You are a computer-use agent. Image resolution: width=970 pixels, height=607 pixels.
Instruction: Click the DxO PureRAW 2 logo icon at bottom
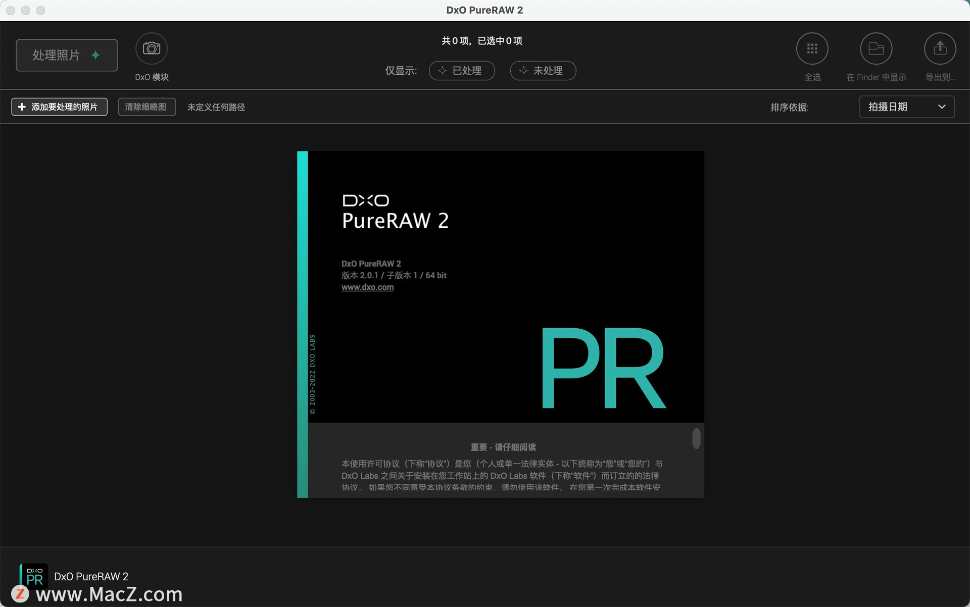pyautogui.click(x=34, y=577)
